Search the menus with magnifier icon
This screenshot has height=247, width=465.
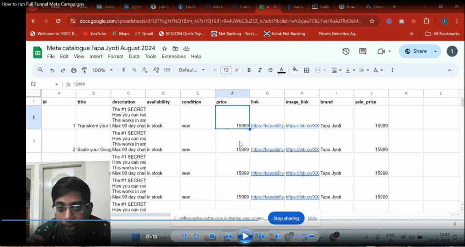(x=40, y=70)
